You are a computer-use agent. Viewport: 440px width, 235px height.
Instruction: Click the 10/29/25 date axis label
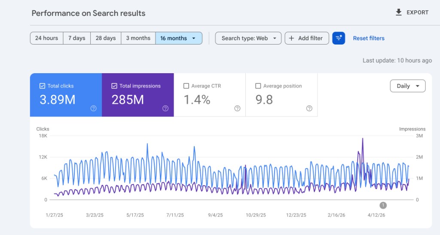pyautogui.click(x=256, y=215)
